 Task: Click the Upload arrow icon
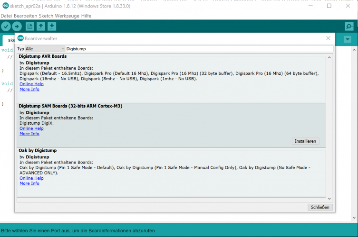coord(17,27)
